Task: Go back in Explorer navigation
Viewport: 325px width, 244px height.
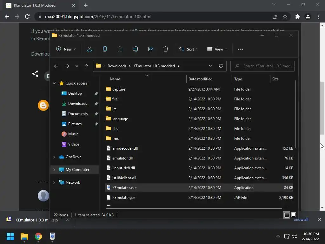Action: point(56,66)
